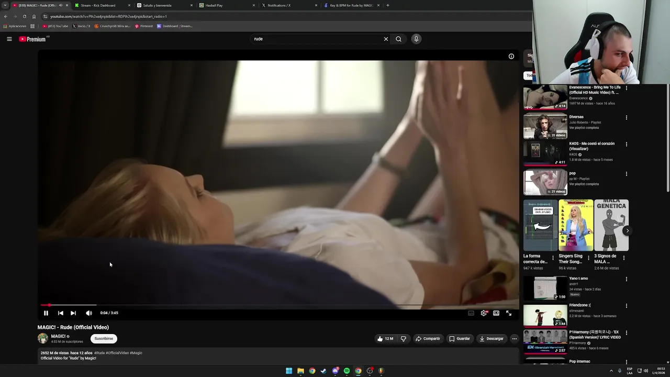The width and height of the screenshot is (670, 377).
Task: Show hidden system tray icons
Action: click(x=611, y=371)
